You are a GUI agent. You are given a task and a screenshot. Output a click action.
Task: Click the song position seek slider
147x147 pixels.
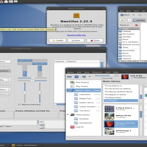[107, 76]
